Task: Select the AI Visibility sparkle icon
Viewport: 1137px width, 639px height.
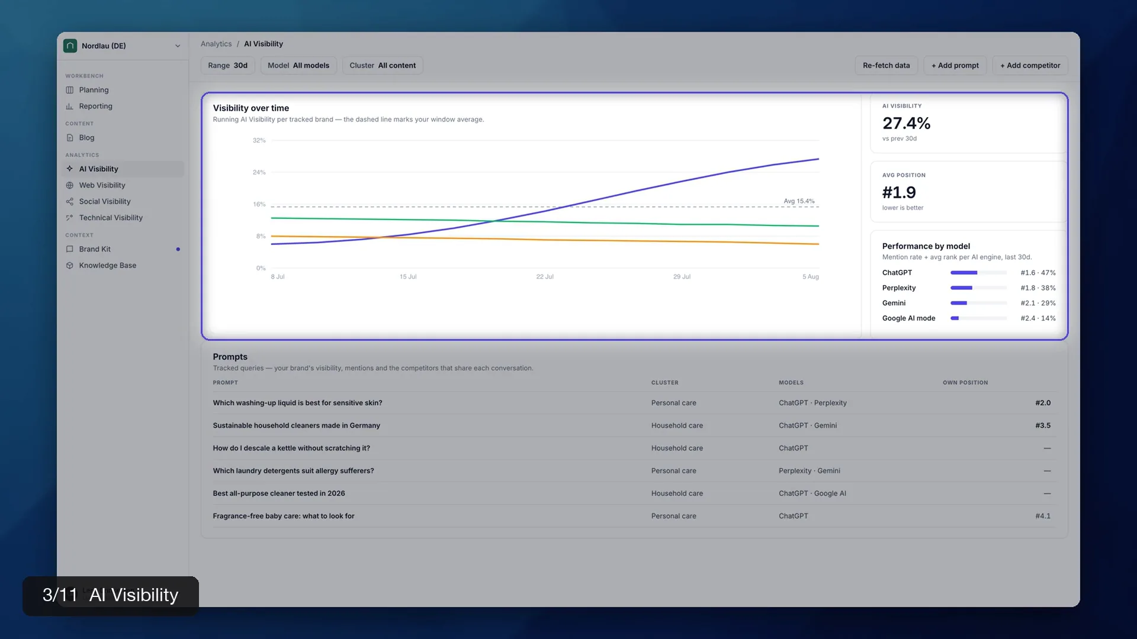Action: (69, 169)
